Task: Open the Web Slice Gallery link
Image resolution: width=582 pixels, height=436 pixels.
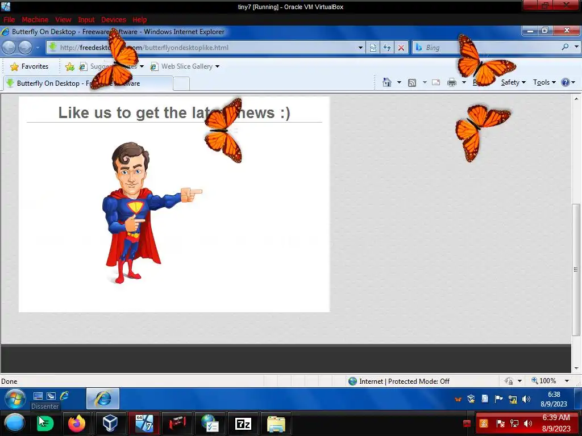Action: (181, 66)
